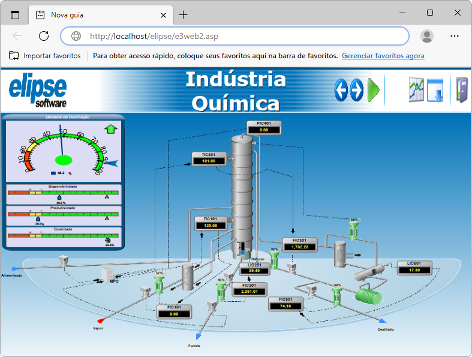
Task: Click the MPC computer server icon
Action: pyautogui.click(x=107, y=274)
